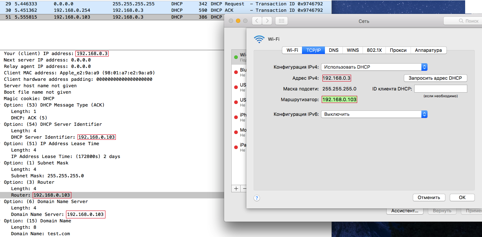
Task: Click the search magnifier in Поиск field
Action: 462,21
